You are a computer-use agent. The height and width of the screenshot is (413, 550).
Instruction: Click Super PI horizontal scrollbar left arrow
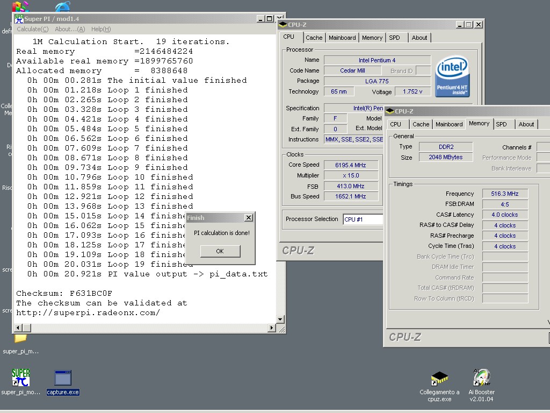pyautogui.click(x=18, y=327)
